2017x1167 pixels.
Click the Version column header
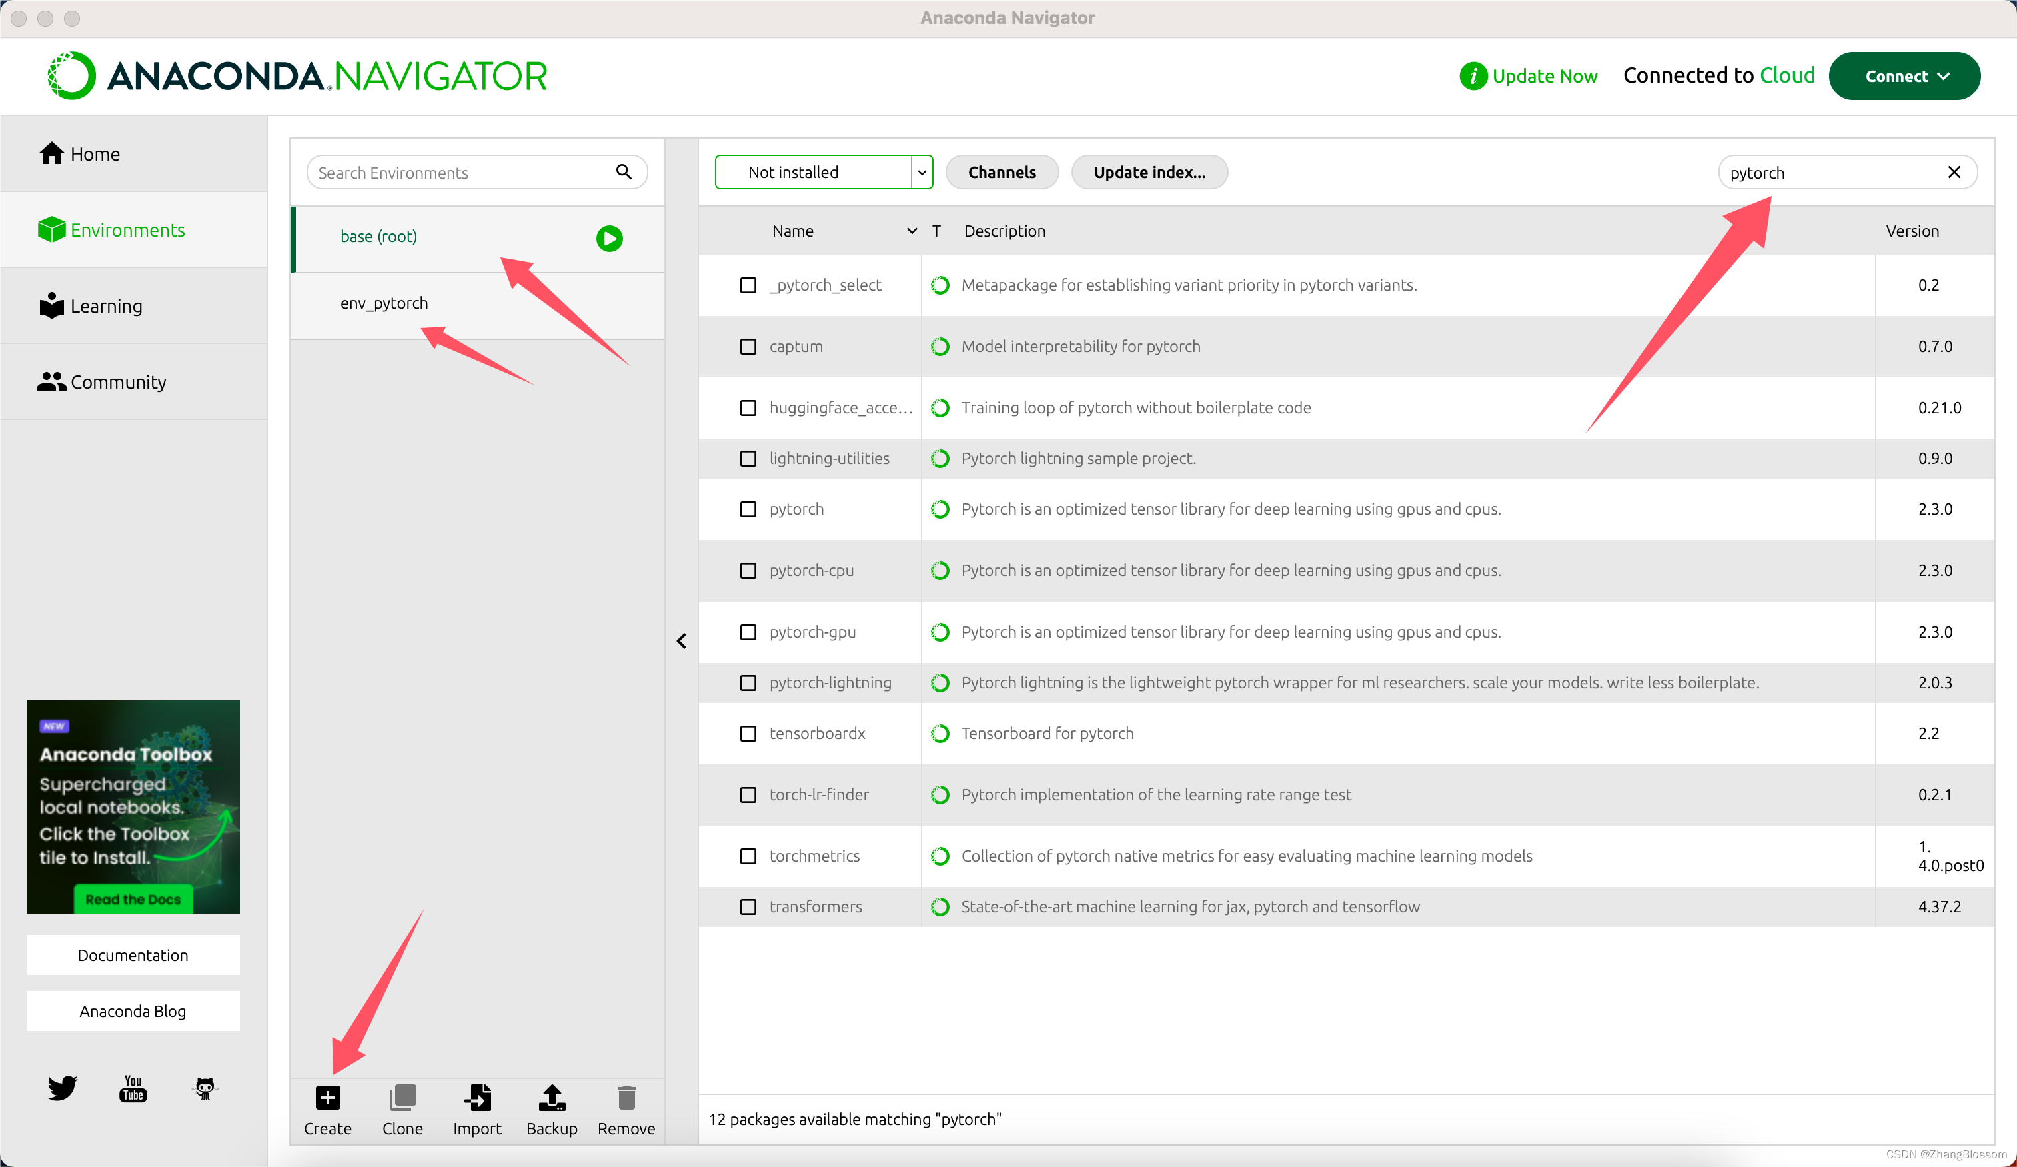1912,231
